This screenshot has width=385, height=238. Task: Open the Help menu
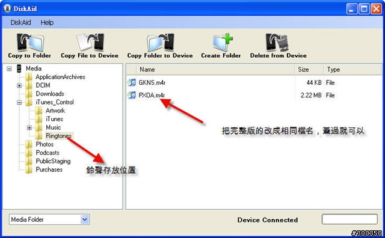[47, 23]
